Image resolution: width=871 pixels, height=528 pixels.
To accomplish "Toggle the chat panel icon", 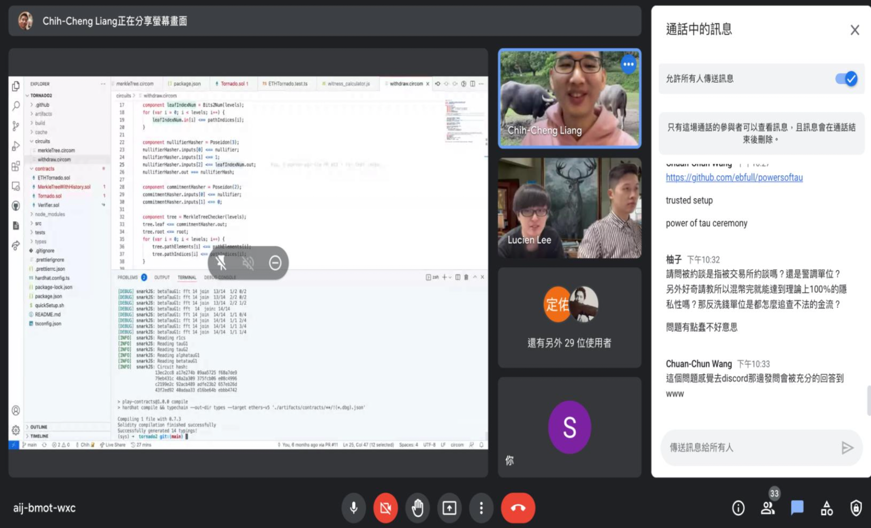I will click(x=797, y=507).
